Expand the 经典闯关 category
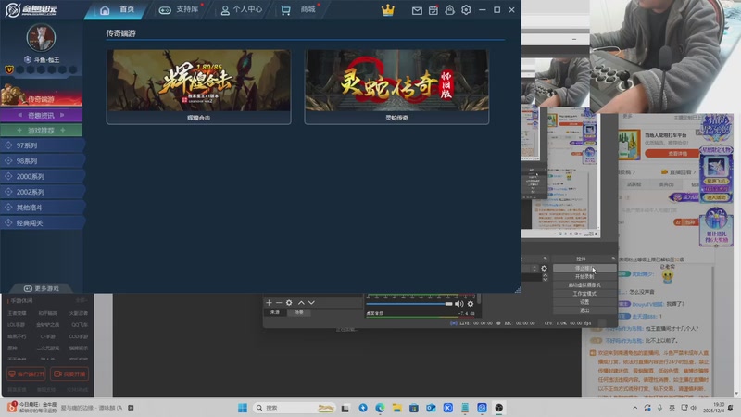This screenshot has width=741, height=417. click(x=42, y=223)
